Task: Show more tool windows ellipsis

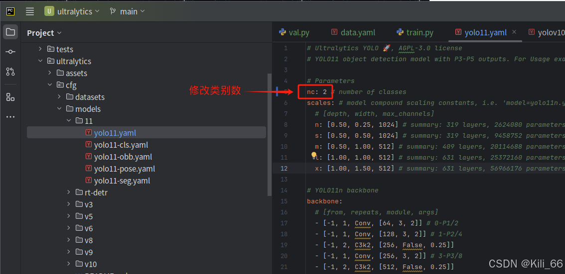Action: (x=10, y=117)
